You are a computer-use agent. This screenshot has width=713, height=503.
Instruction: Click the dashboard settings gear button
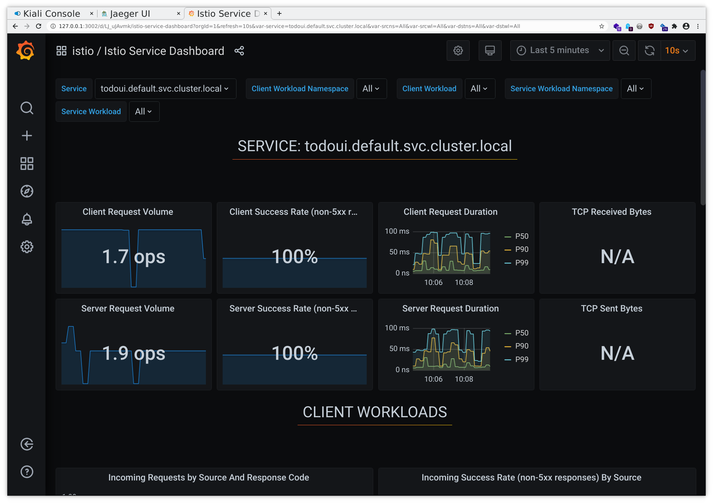[x=458, y=51]
